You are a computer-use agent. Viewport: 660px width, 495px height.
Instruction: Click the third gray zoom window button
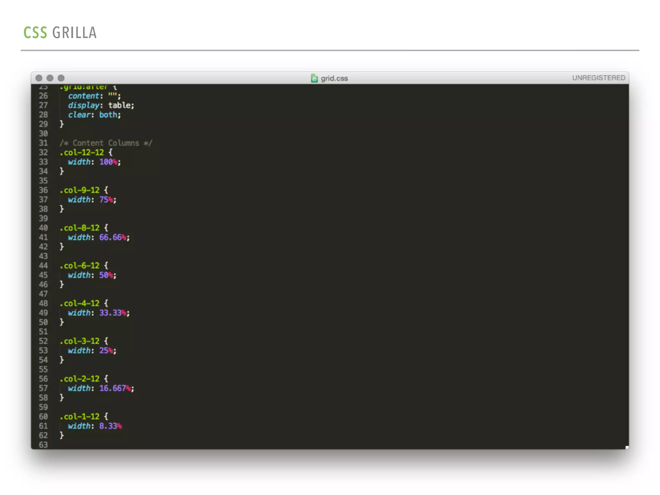point(61,78)
